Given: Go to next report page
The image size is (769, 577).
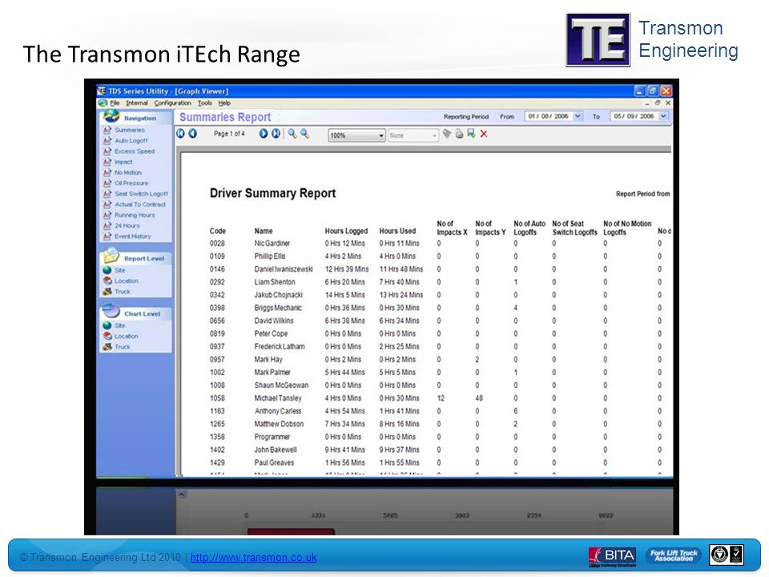Looking at the screenshot, I should click(x=264, y=134).
